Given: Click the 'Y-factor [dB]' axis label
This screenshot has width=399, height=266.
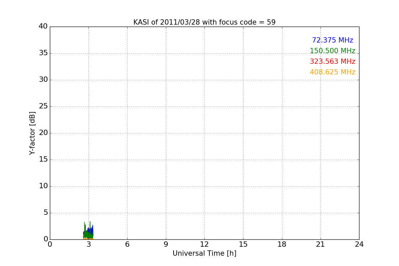Looking at the screenshot, I should [32, 133].
